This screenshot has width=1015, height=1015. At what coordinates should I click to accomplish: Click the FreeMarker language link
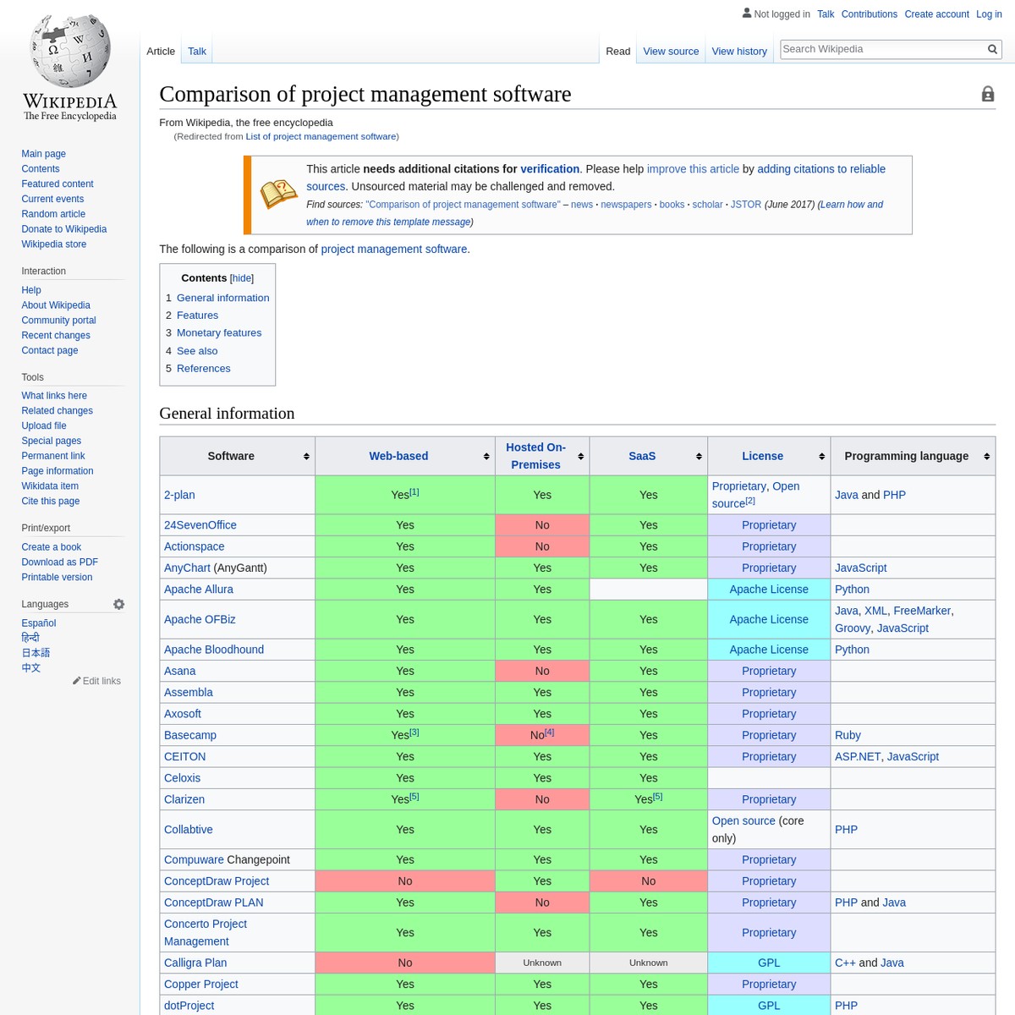tap(922, 611)
